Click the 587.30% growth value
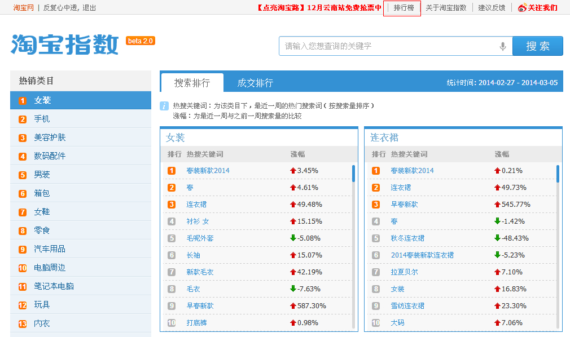Screen dimensions: 570x337 coord(312,306)
